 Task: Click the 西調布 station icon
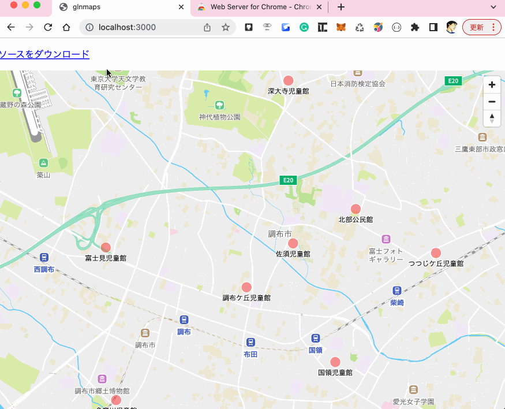(x=44, y=257)
